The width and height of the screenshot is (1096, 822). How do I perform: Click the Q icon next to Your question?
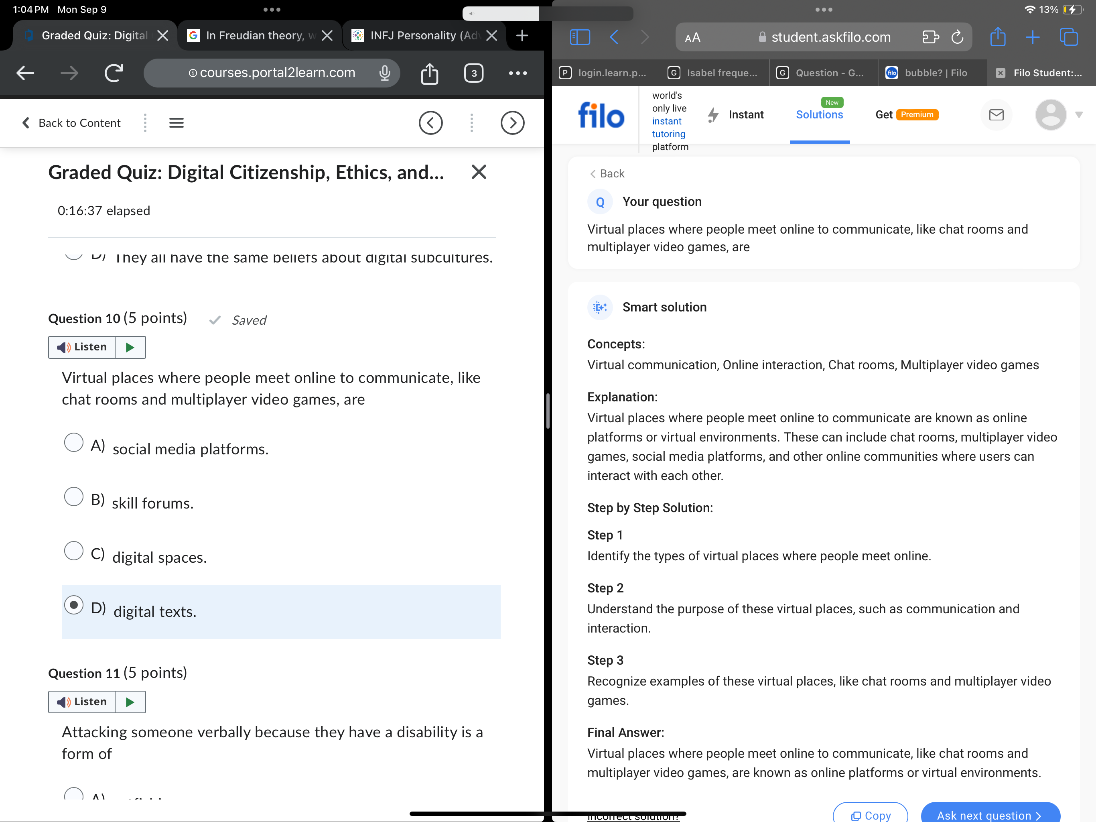[600, 202]
